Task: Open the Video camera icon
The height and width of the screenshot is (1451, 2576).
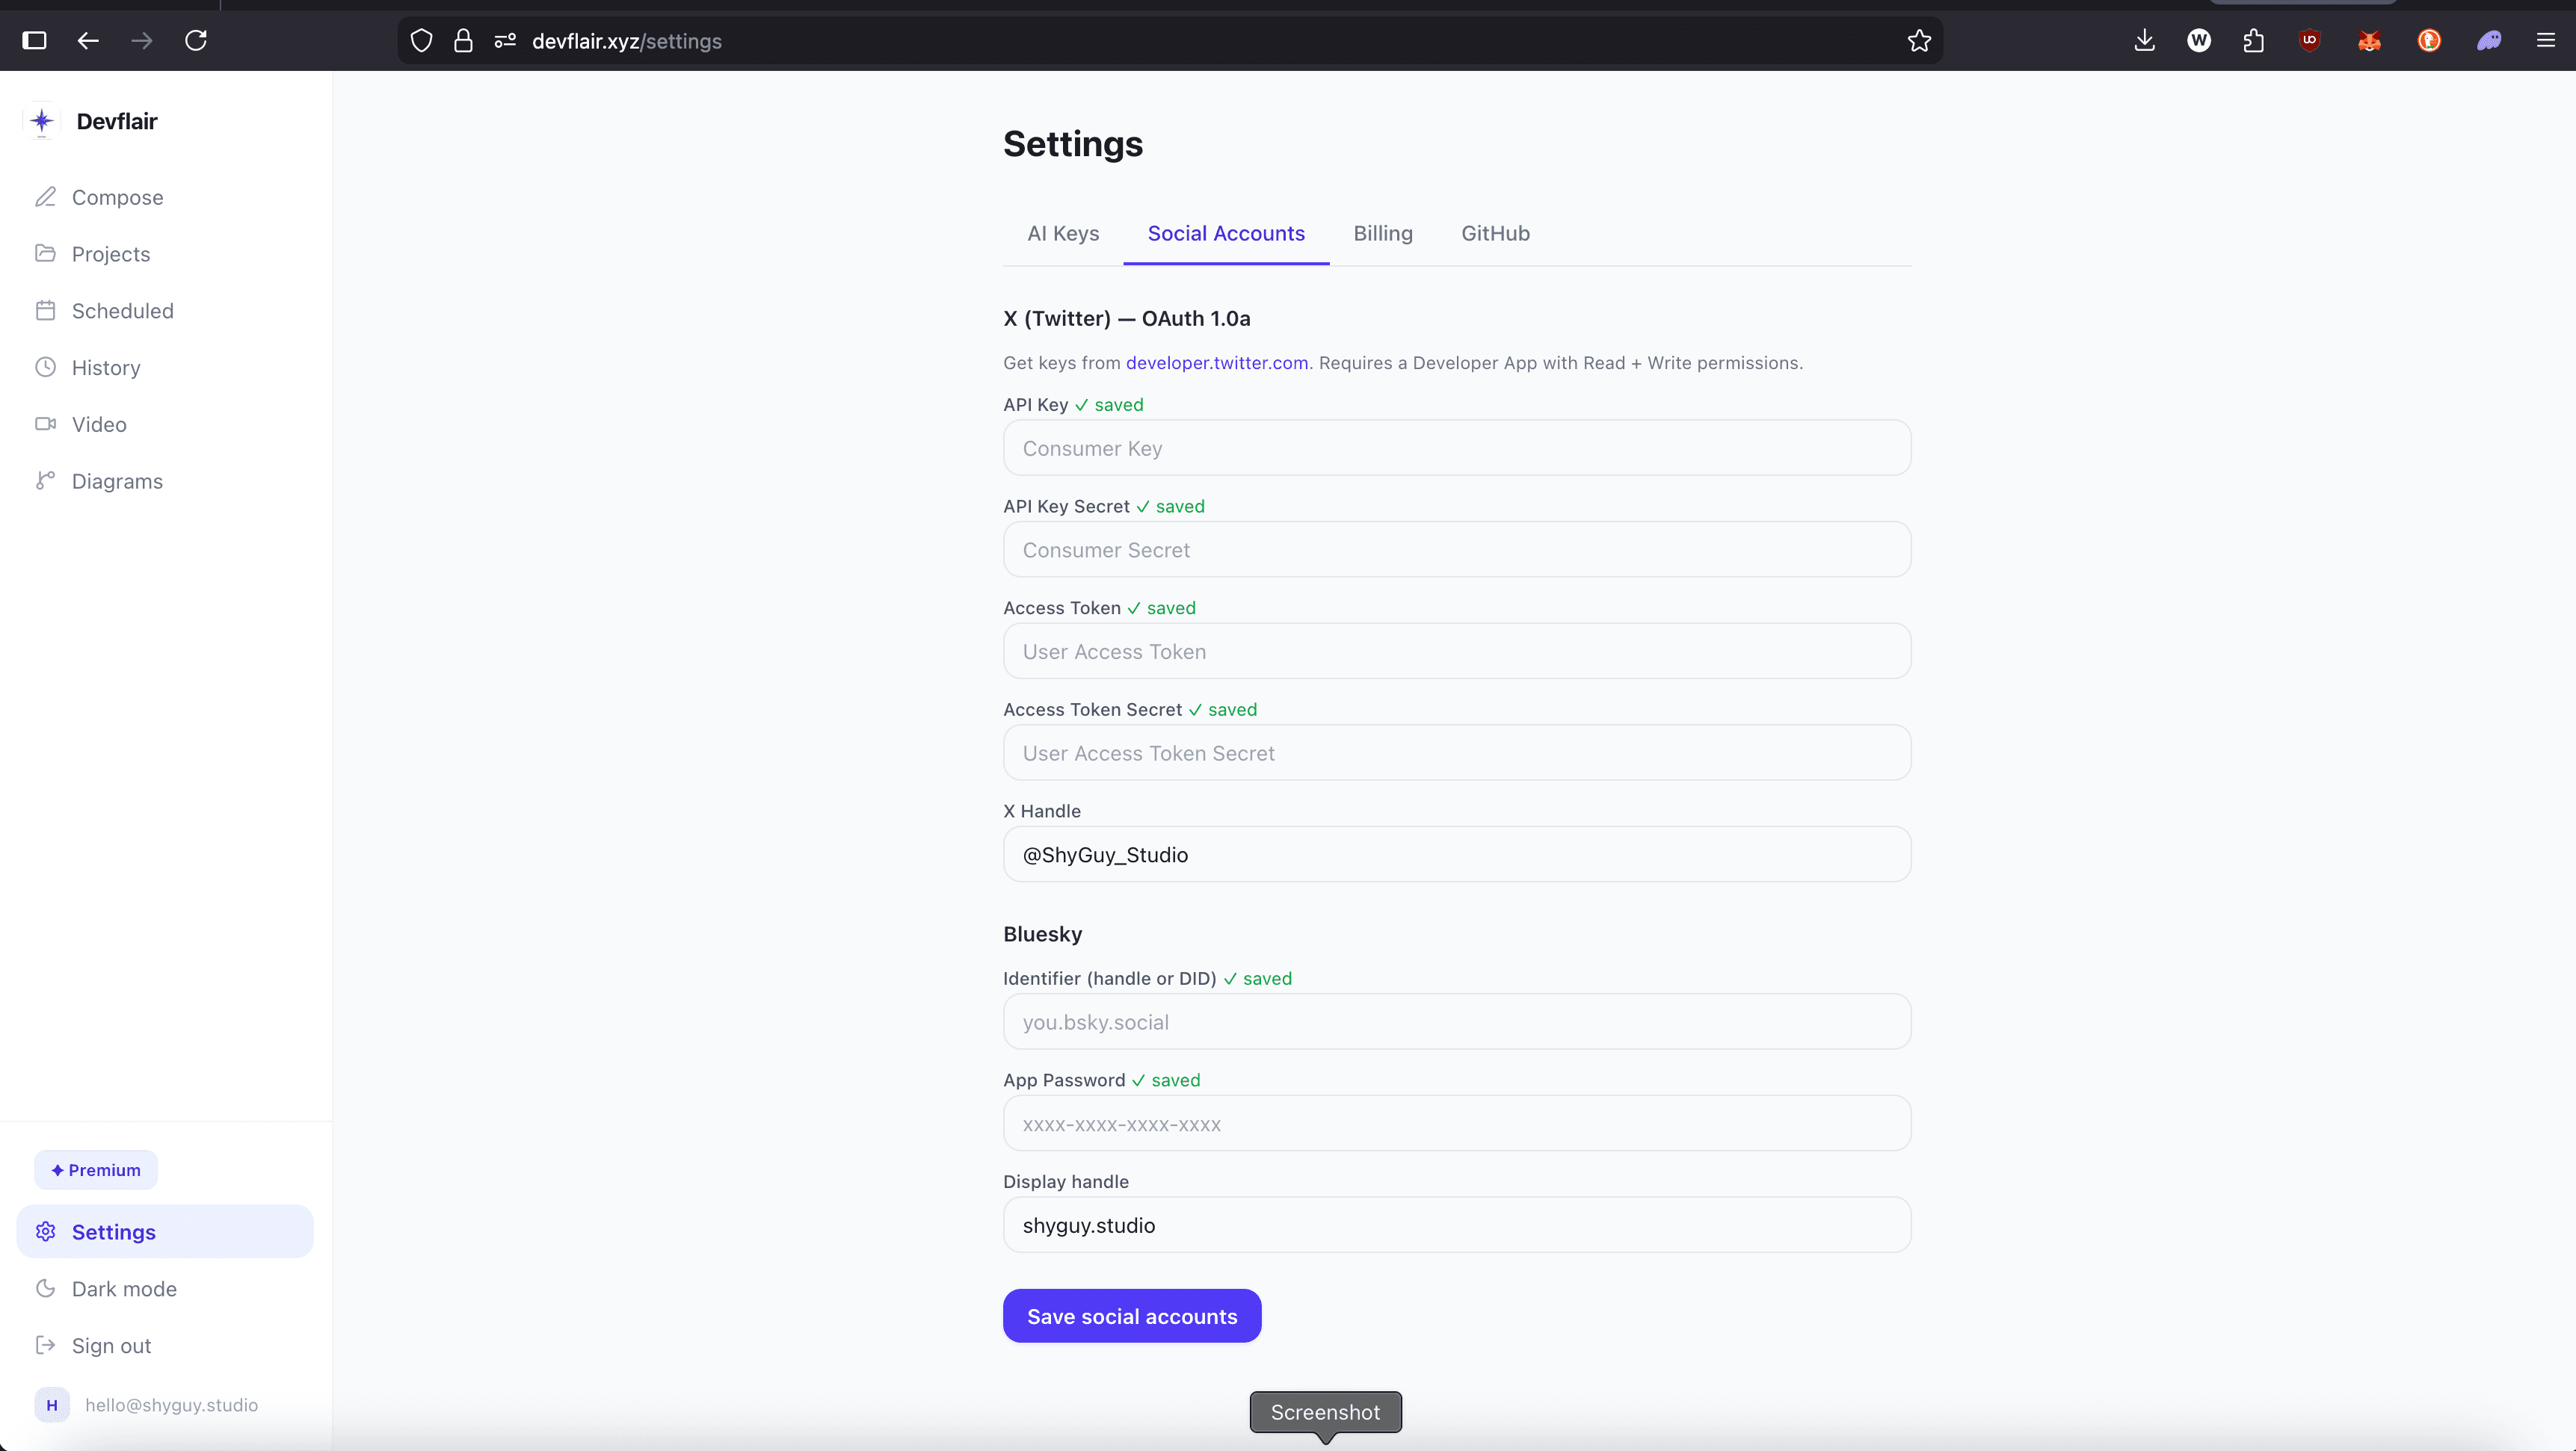Action: [45, 424]
